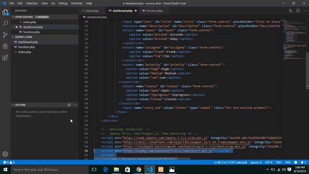This screenshot has width=309, height=174.
Task: Open dashboard.php in SERVICE_DESK folder
Action: tap(28, 42)
